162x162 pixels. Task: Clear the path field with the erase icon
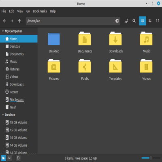pos(117,21)
